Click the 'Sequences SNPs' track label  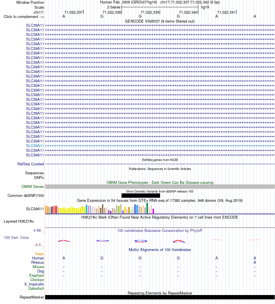pos(34,175)
